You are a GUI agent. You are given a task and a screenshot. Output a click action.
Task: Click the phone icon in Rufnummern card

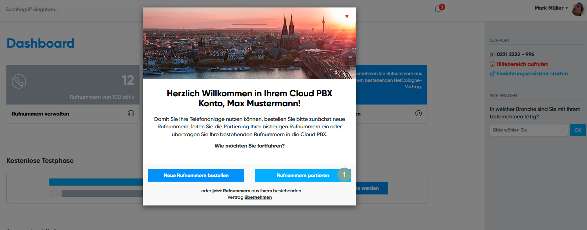(x=19, y=81)
